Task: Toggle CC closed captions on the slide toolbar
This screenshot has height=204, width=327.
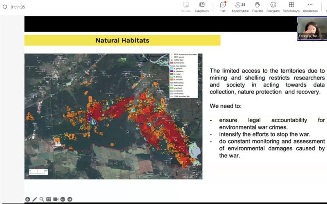Action: click(49, 199)
